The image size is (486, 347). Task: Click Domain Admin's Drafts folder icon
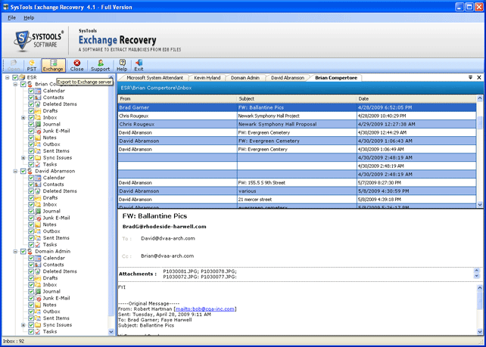click(38, 278)
